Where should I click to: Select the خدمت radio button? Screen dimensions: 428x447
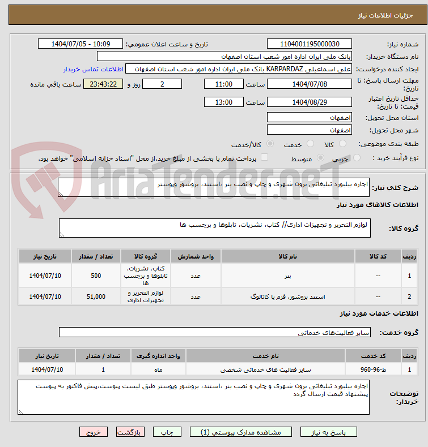(310, 144)
